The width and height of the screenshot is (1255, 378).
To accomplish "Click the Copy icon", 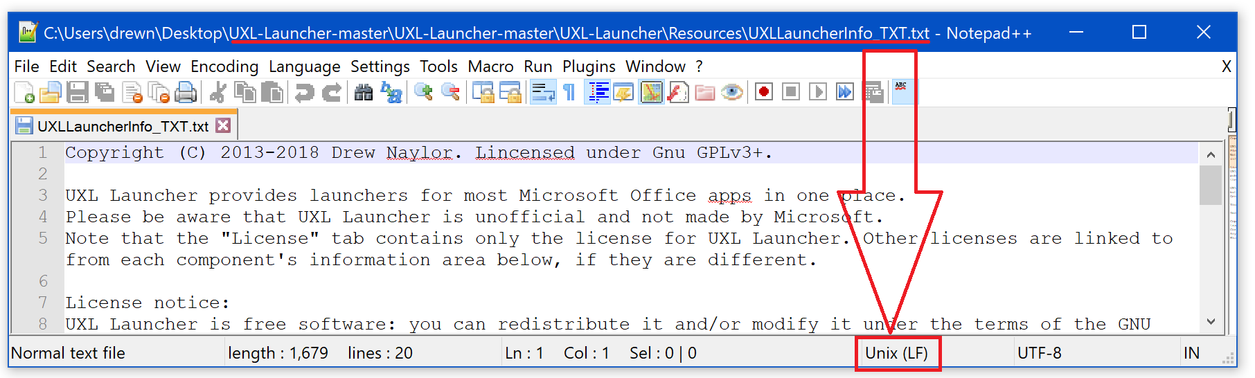I will tap(244, 92).
